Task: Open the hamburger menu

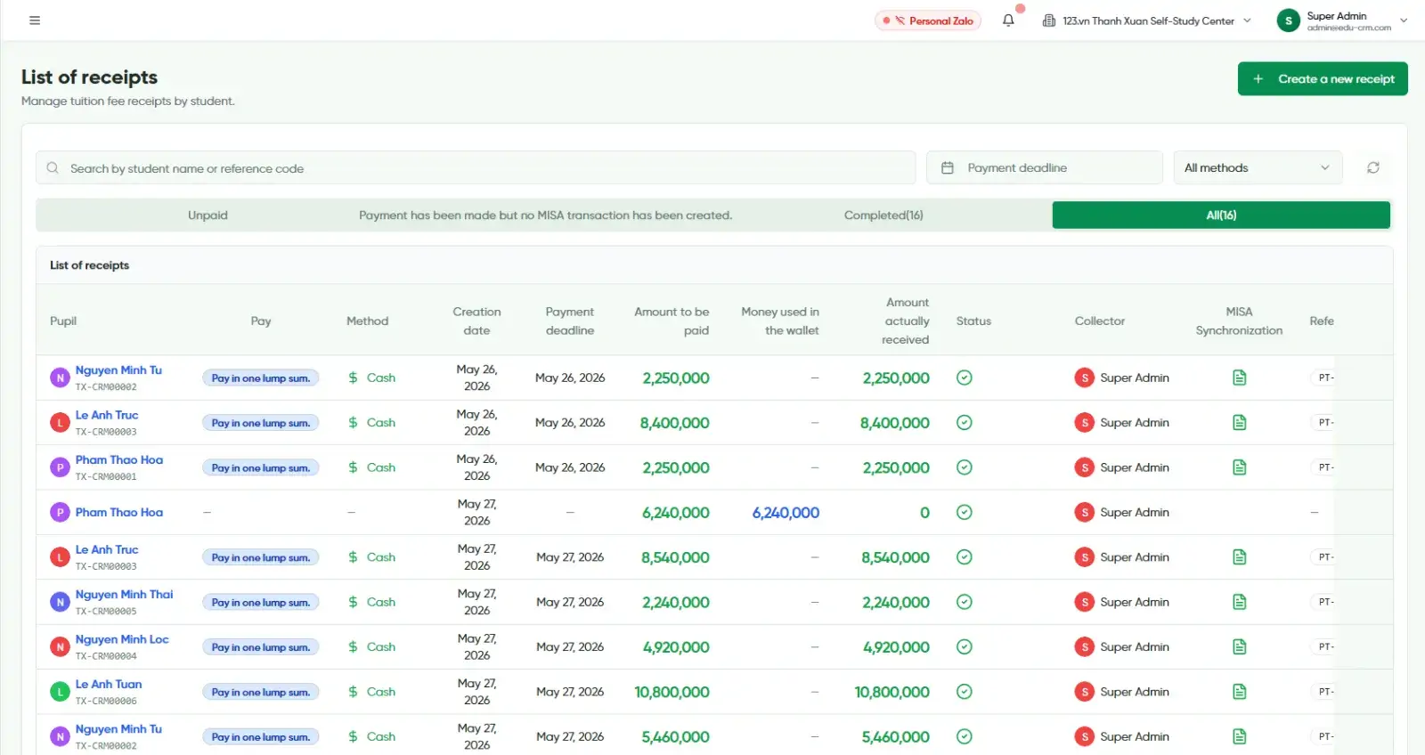Action: click(x=35, y=20)
